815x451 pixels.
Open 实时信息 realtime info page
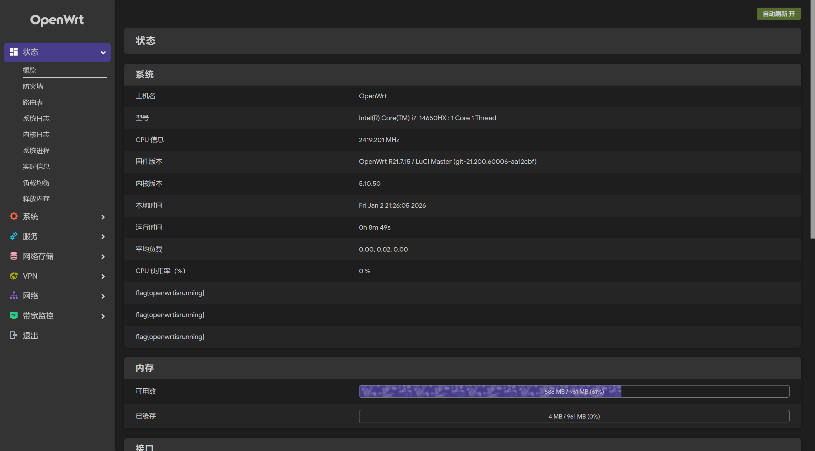pyautogui.click(x=36, y=166)
